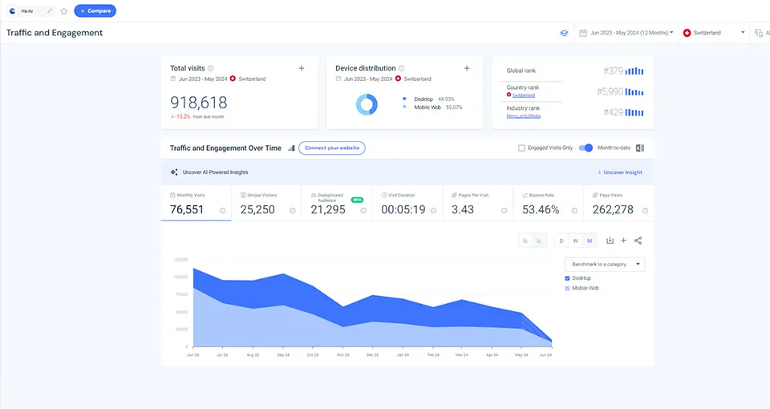Export data with the Excel icon
This screenshot has width=770, height=409.
pyautogui.click(x=640, y=148)
